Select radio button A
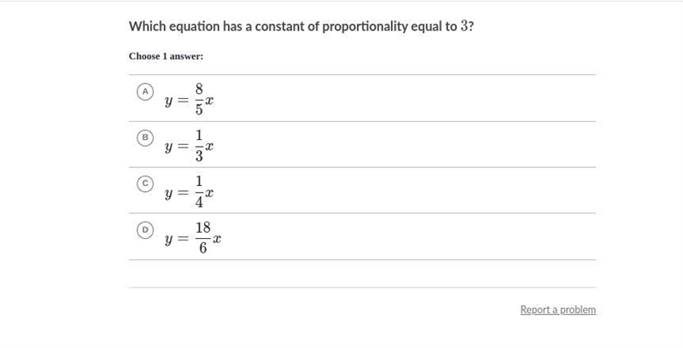The height and width of the screenshot is (348, 683). 145,92
